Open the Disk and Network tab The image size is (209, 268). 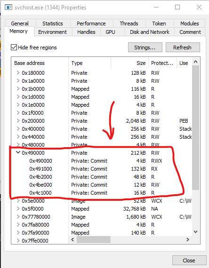(x=150, y=32)
